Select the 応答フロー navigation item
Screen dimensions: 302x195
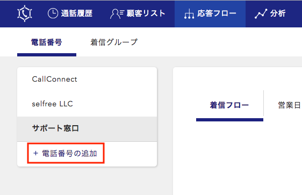[210, 13]
